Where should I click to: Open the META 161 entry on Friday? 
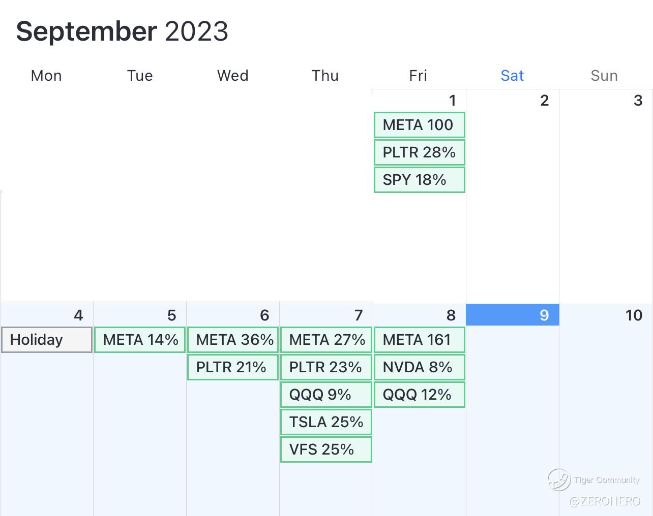419,340
